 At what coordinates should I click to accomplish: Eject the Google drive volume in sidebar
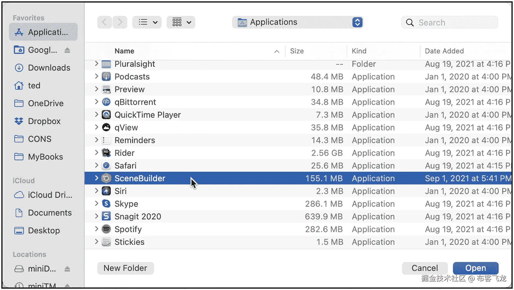coord(67,50)
